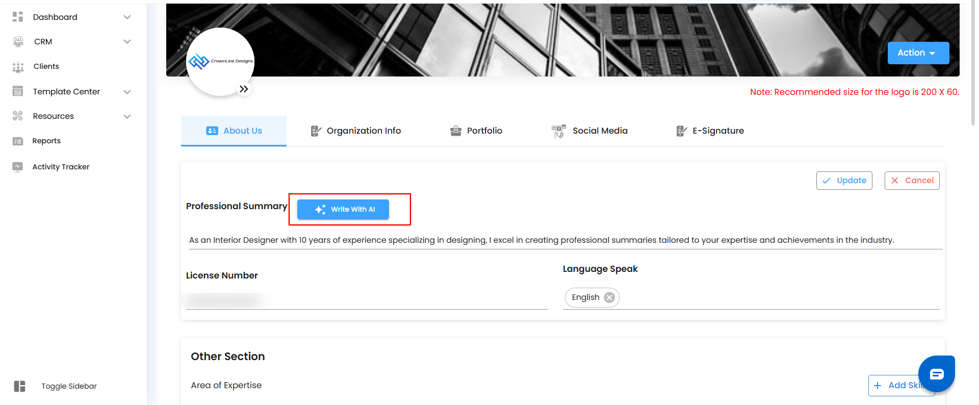The width and height of the screenshot is (979, 405).
Task: Click the Language Speak input area
Action: click(x=751, y=297)
